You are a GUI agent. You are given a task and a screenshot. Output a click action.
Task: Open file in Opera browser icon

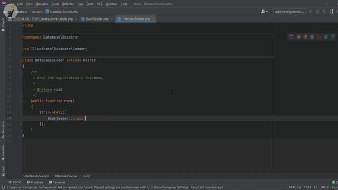pos(319,37)
